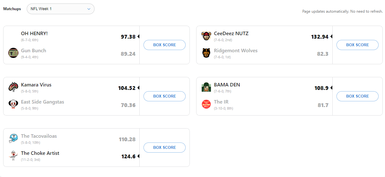Image resolution: width=385 pixels, height=177 pixels.
Task: Open box score for OH HENRY! matchup
Action: click(164, 45)
